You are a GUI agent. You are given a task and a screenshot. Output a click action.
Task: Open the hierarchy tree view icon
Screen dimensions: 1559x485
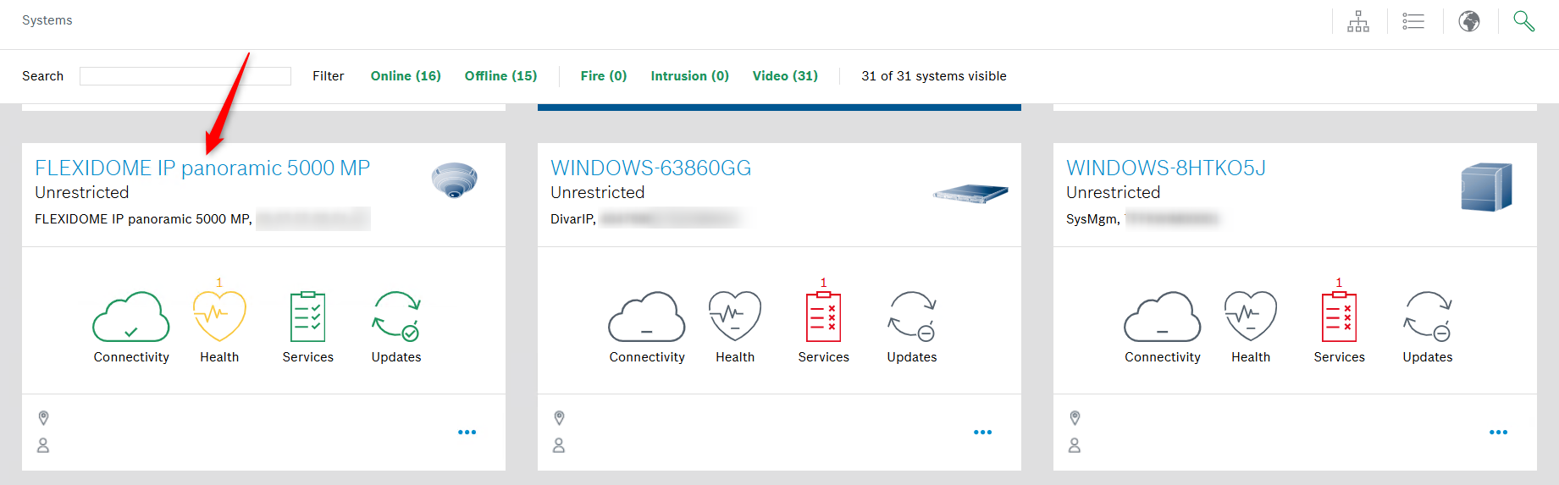[x=1358, y=21]
